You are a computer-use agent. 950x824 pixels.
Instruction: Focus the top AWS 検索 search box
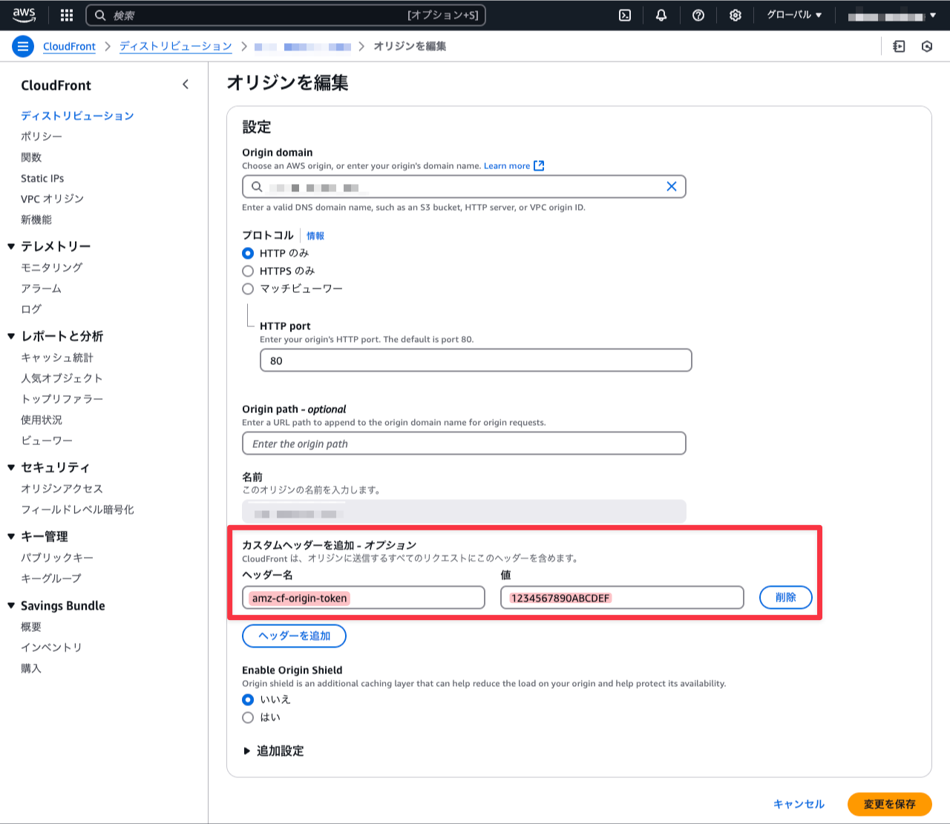(x=286, y=15)
